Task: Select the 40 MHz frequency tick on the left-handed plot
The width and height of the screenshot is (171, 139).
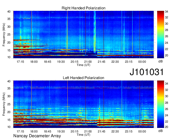Action: (9, 81)
